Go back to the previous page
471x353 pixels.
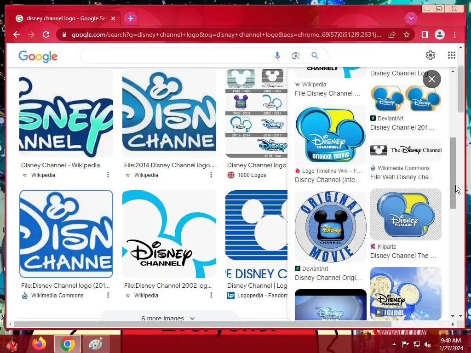click(17, 34)
